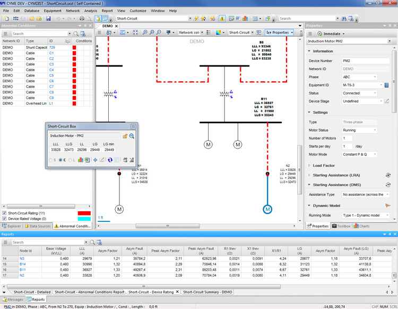Uncheck Device Rated Voltage (0) checkbox

coord(5,219)
